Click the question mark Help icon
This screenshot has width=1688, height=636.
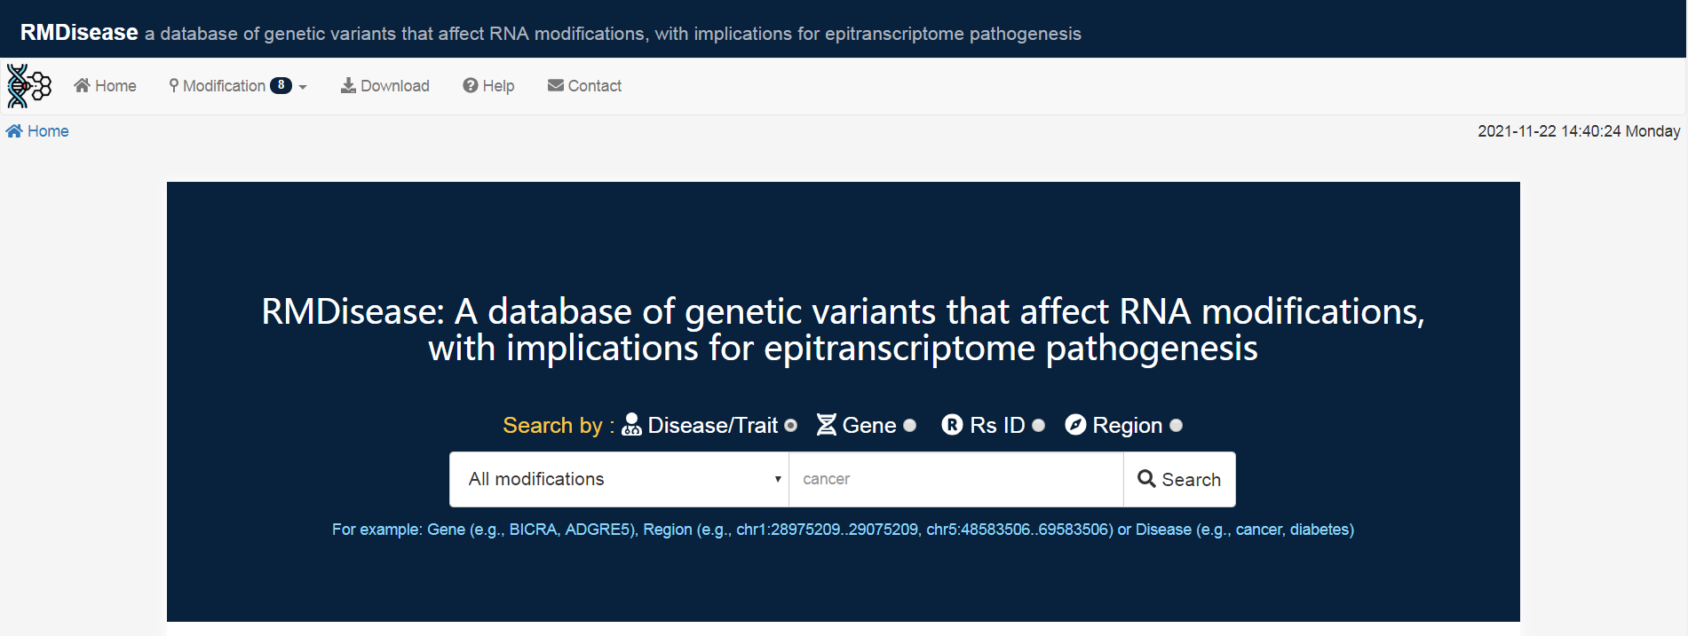point(471,85)
